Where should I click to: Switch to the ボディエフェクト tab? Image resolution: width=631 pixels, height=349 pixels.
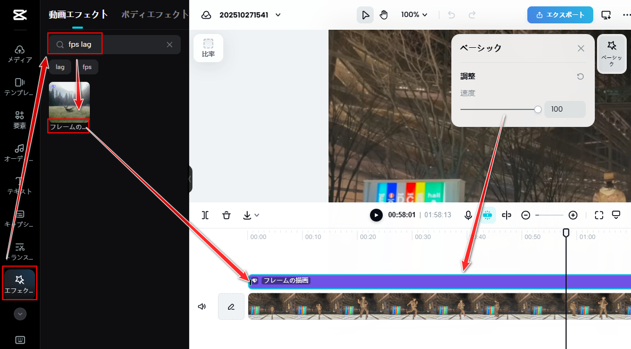[154, 15]
